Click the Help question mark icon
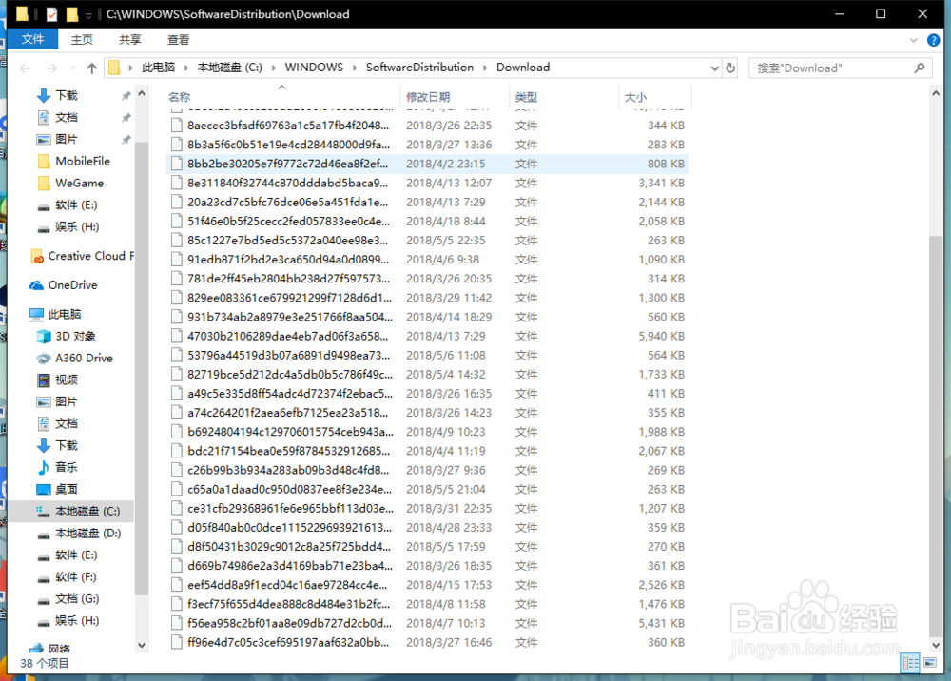The height and width of the screenshot is (681, 951). 934,40
